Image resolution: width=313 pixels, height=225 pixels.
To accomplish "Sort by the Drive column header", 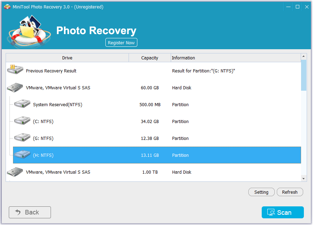I will click(67, 58).
